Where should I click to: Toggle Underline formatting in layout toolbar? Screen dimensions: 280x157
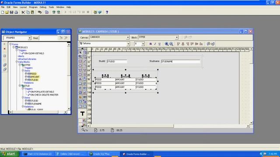click(159, 44)
